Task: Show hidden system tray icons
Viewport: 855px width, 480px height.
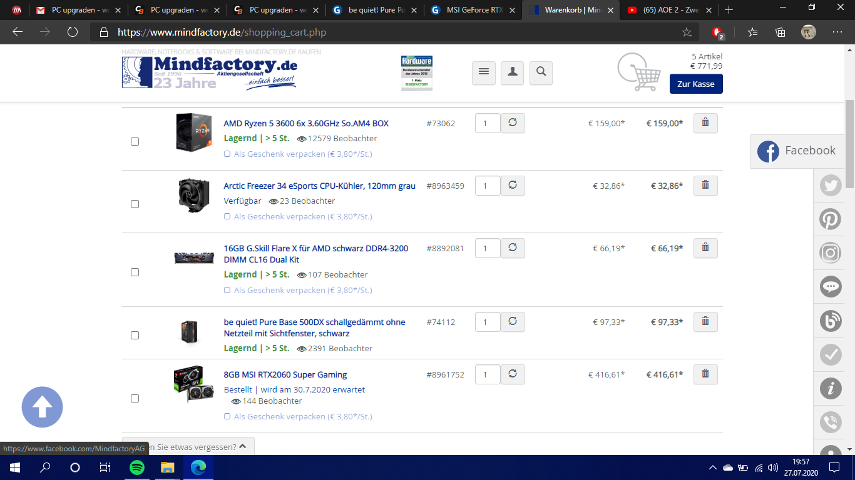Action: [x=712, y=467]
